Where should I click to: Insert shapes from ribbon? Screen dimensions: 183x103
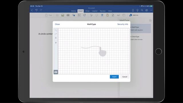[x=74, y=15]
